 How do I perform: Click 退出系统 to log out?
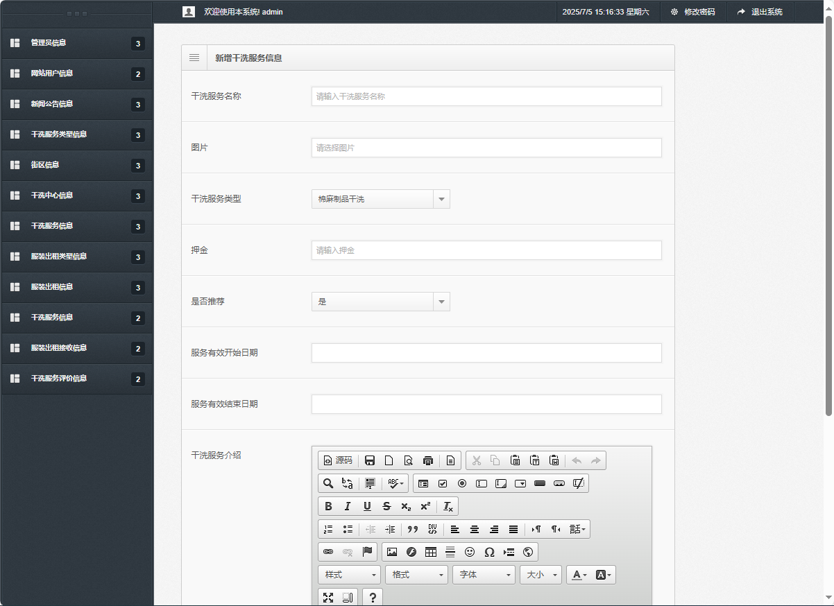click(760, 12)
